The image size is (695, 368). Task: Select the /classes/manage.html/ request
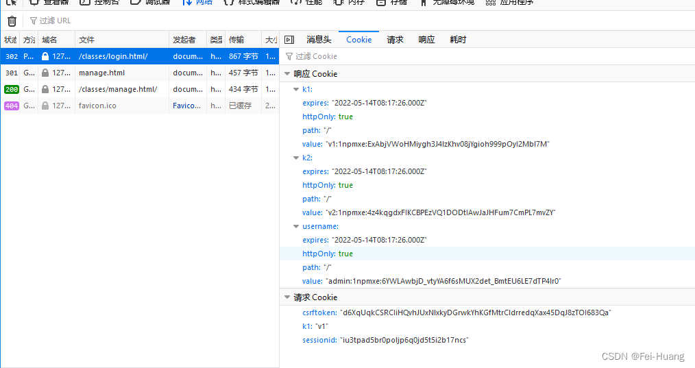pyautogui.click(x=118, y=89)
